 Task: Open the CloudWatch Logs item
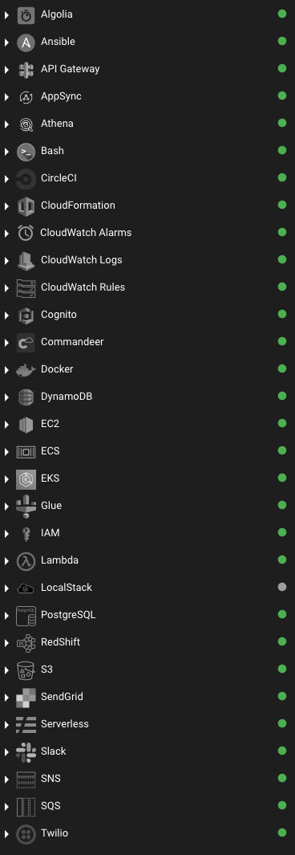82,259
